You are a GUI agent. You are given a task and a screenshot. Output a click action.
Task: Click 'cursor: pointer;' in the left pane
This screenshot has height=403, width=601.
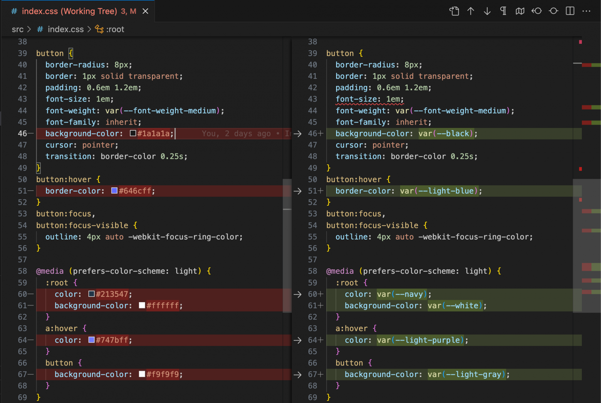coord(82,145)
